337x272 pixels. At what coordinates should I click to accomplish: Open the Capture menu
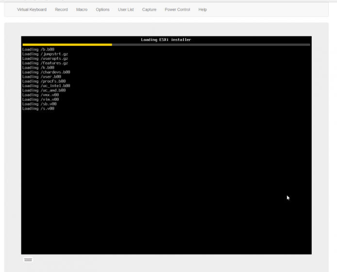point(149,10)
